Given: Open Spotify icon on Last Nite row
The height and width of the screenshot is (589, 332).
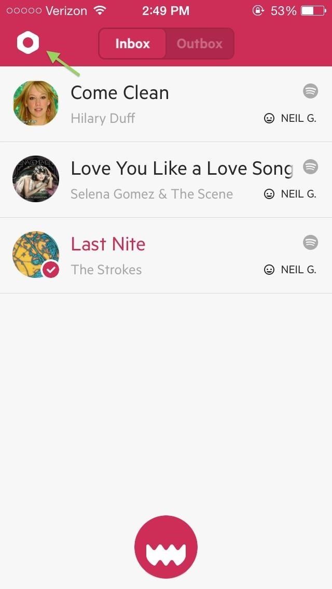Looking at the screenshot, I should point(310,242).
